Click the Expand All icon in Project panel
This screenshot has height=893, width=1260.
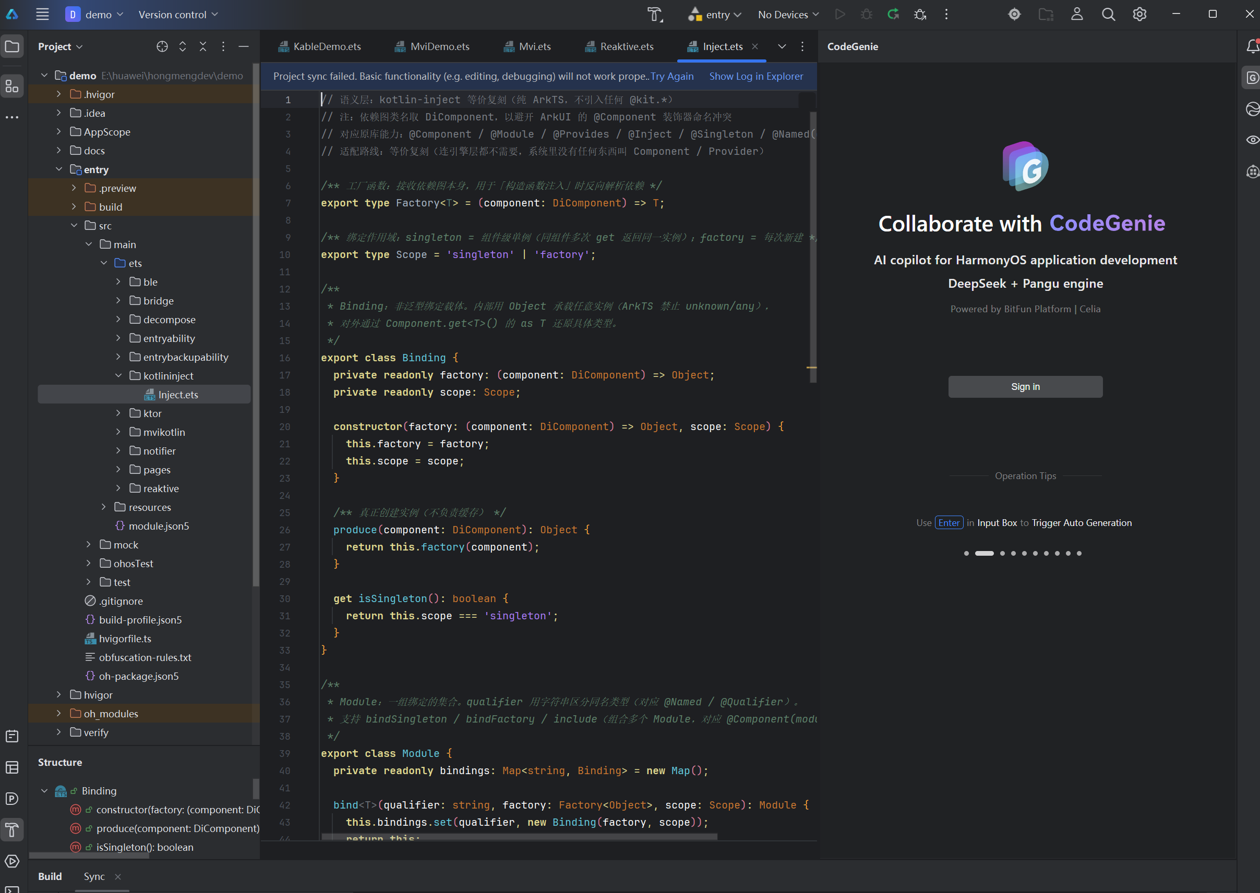pos(183,47)
